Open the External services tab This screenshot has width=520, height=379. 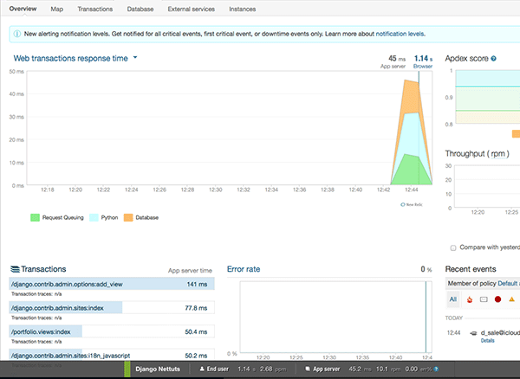click(x=191, y=10)
